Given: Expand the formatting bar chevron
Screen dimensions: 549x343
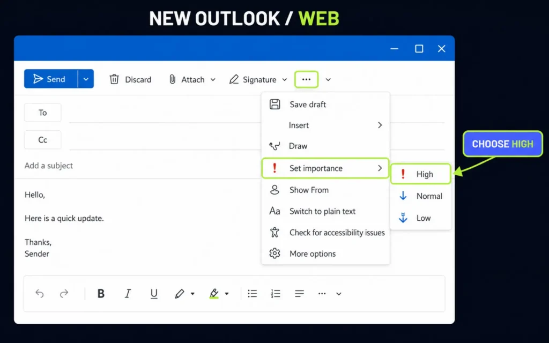Looking at the screenshot, I should pos(339,294).
